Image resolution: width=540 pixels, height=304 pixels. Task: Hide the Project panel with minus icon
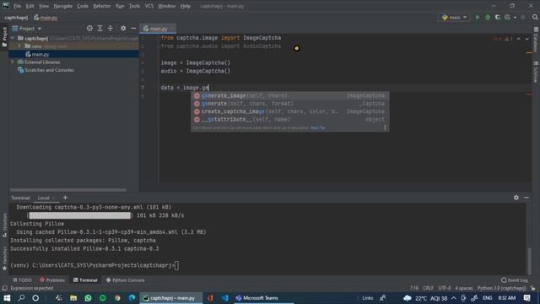(133, 29)
